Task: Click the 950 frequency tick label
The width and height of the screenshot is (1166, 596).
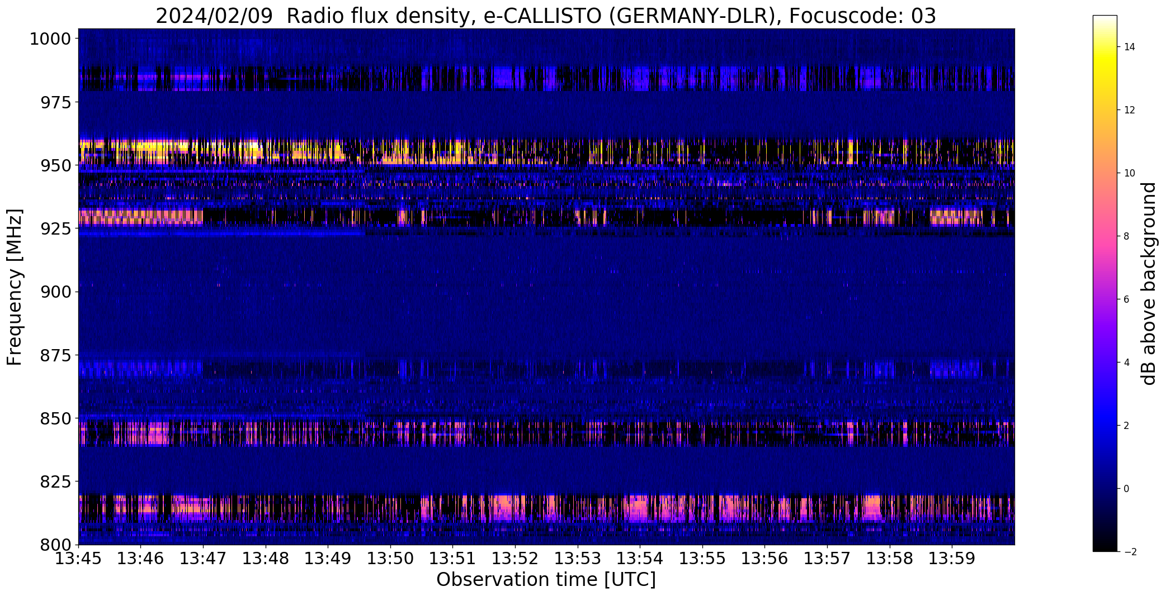Action: (x=55, y=165)
